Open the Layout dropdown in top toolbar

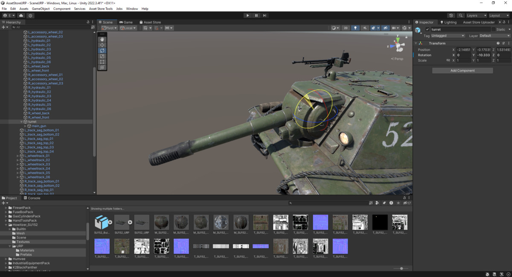499,15
